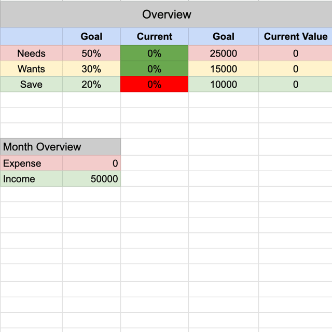This screenshot has height=332, width=332.
Task: Click the 50% goal cell for Needs
Action: click(x=91, y=53)
